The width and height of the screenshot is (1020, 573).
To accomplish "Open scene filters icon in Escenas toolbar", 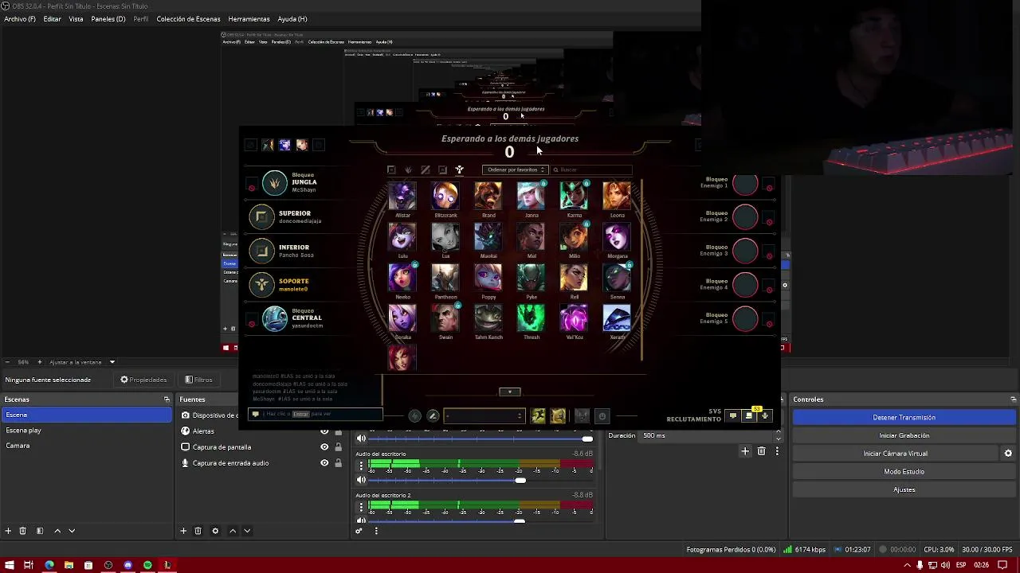I will tap(38, 531).
